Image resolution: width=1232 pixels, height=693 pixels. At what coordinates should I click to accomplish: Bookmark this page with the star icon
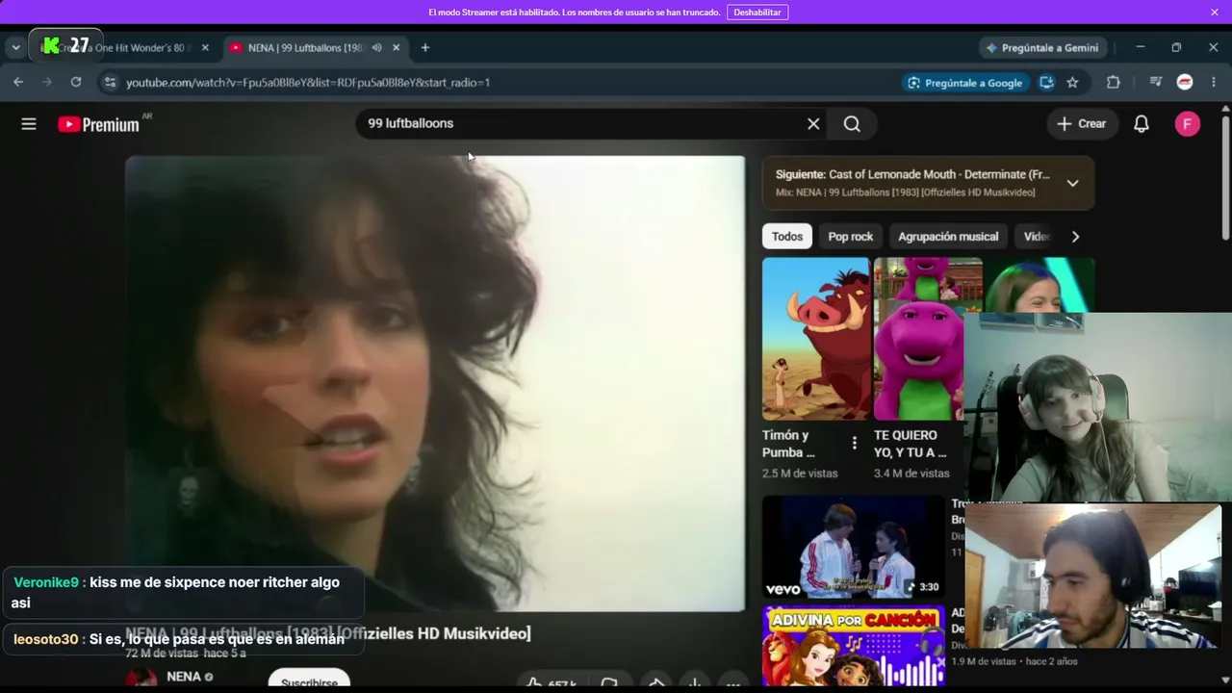point(1072,83)
